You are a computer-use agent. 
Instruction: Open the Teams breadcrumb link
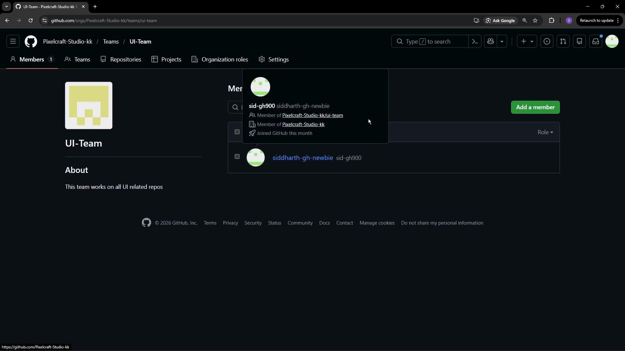111,42
